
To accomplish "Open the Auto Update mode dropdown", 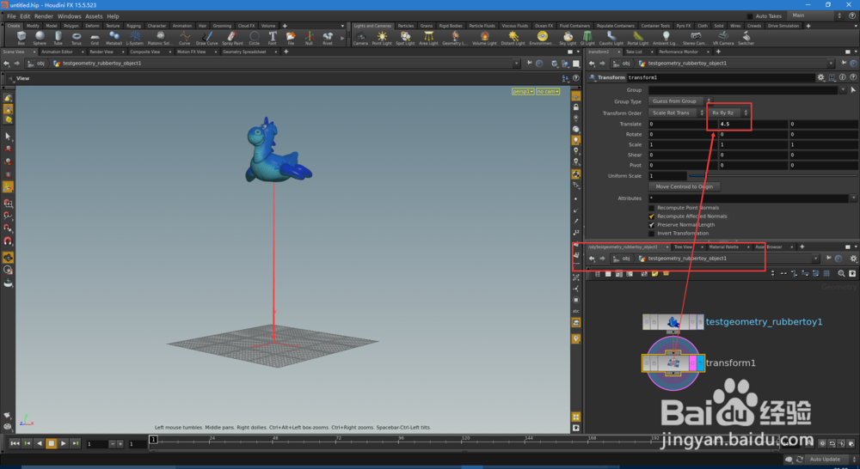I will click(831, 460).
